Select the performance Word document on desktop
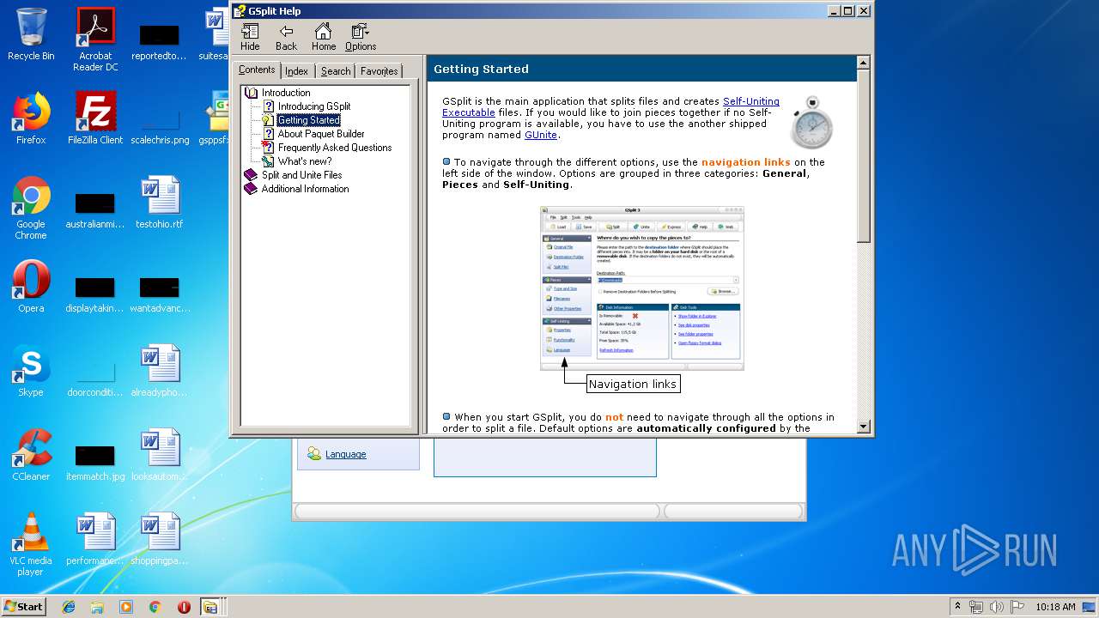The height and width of the screenshot is (618, 1099). [x=95, y=539]
